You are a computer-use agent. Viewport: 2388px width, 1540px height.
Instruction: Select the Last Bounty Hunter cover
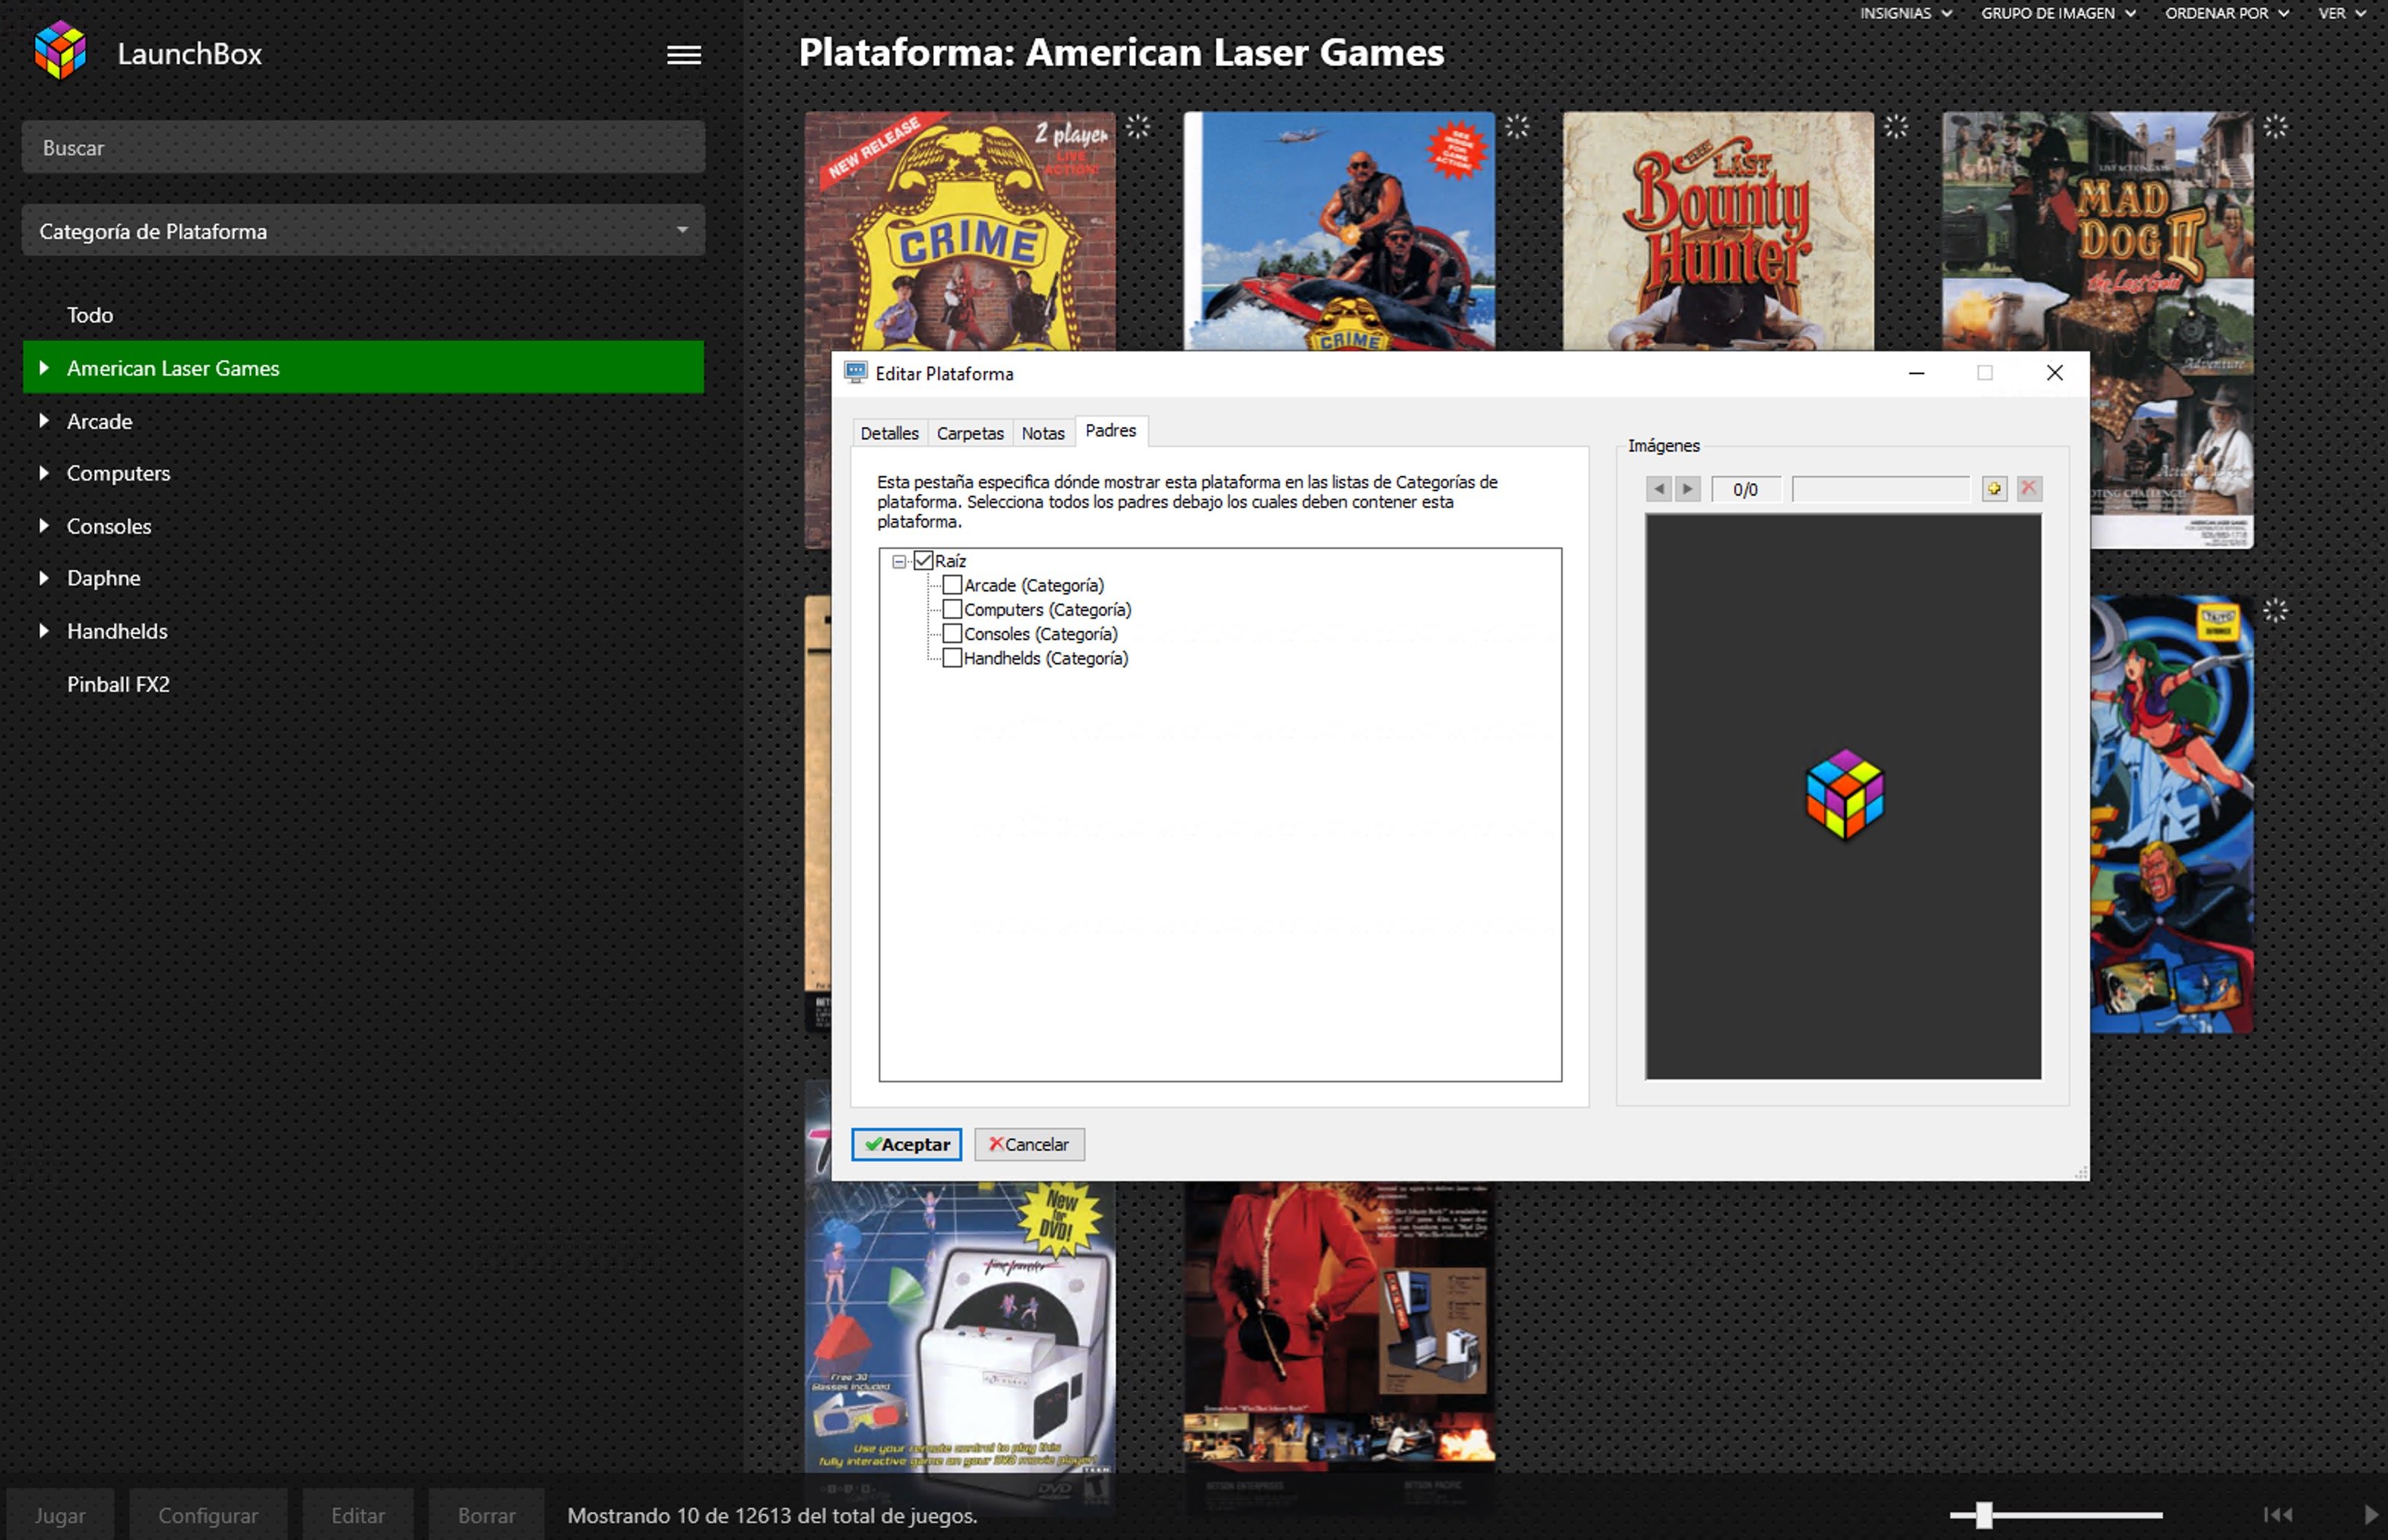click(x=1718, y=231)
